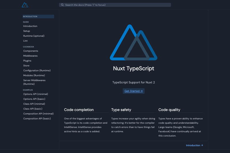
Task: Open Composition API (minimal) example
Action: pyautogui.click(x=38, y=114)
